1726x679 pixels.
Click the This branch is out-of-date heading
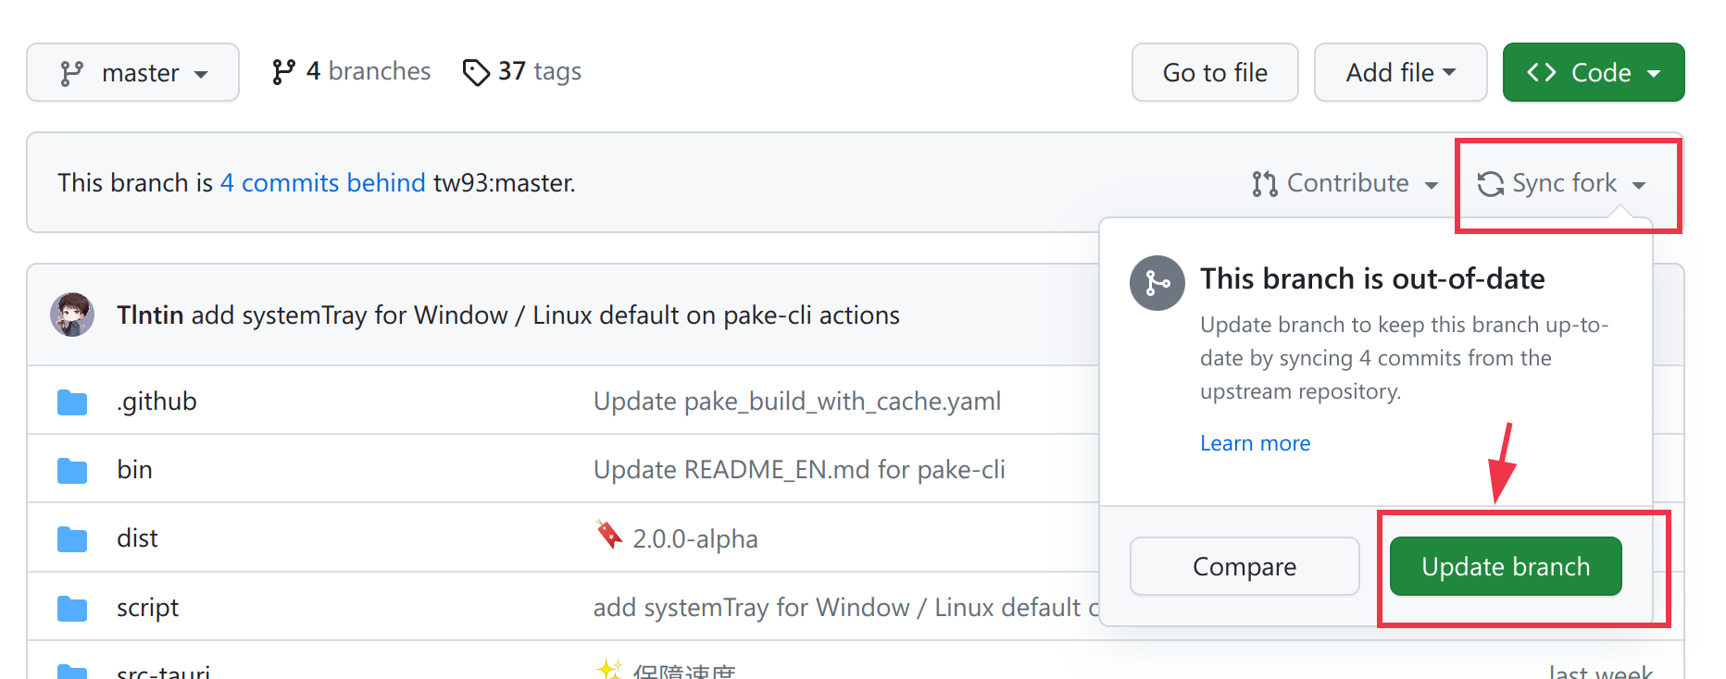tap(1372, 278)
